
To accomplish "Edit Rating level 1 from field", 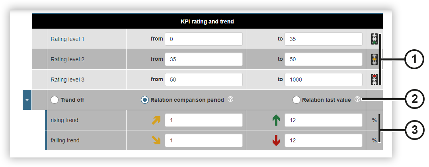I will tap(204, 39).
